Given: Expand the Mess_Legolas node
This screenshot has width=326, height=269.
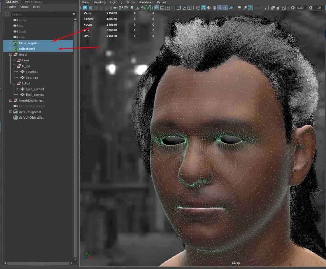Looking at the screenshot, I should tap(10, 43).
